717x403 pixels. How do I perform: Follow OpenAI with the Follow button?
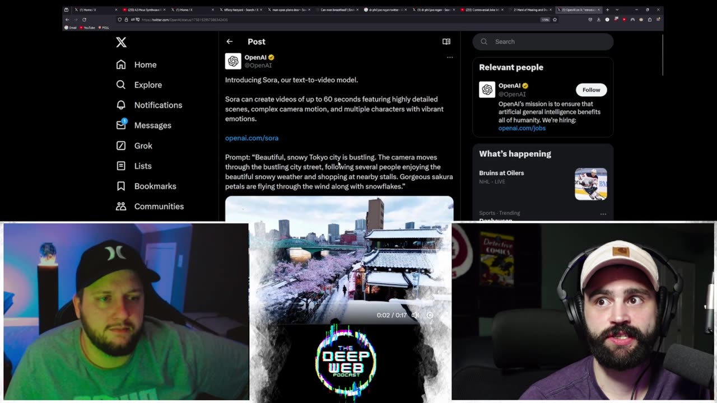[591, 90]
